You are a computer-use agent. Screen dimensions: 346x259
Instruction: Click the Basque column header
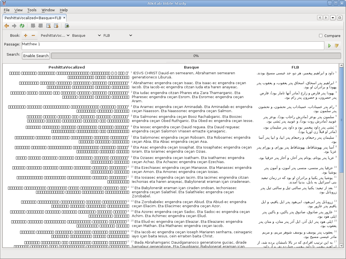191,67
